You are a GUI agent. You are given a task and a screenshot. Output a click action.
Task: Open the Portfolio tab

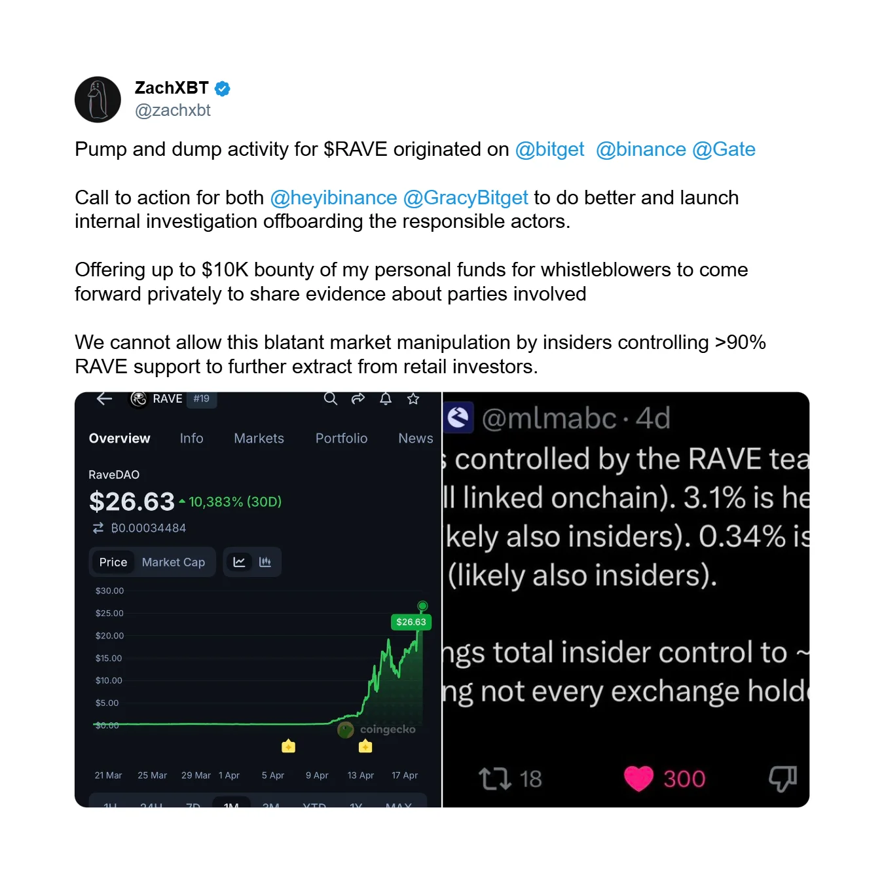coord(341,438)
